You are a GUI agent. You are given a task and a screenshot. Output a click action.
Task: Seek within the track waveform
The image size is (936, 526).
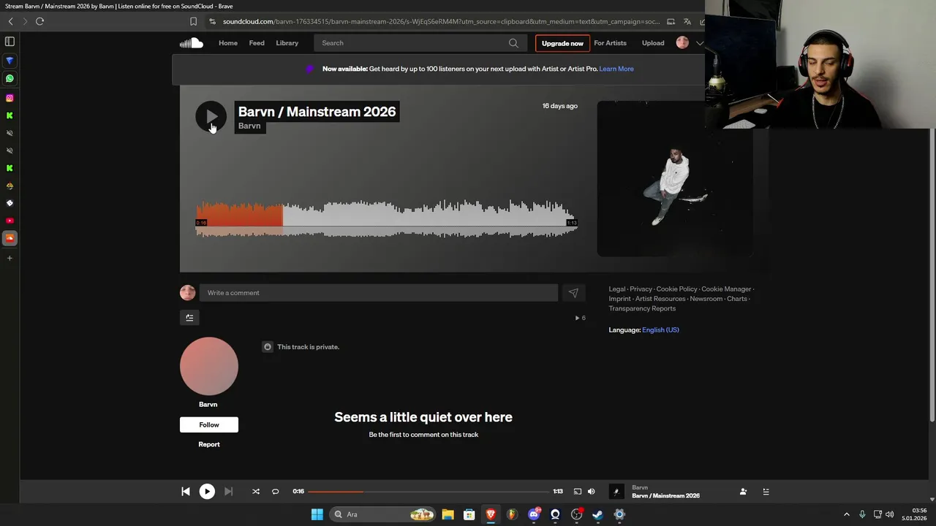click(386, 219)
